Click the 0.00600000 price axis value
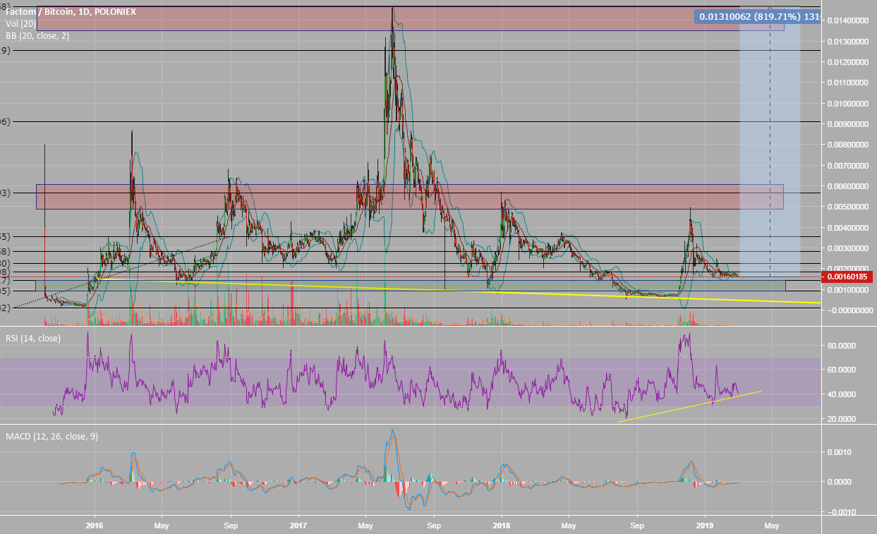 [847, 186]
